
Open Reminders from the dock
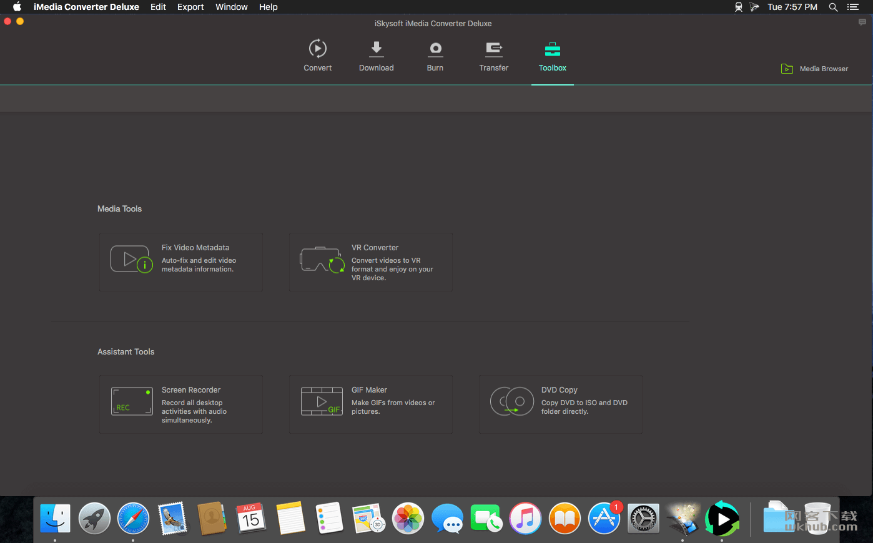tap(329, 519)
